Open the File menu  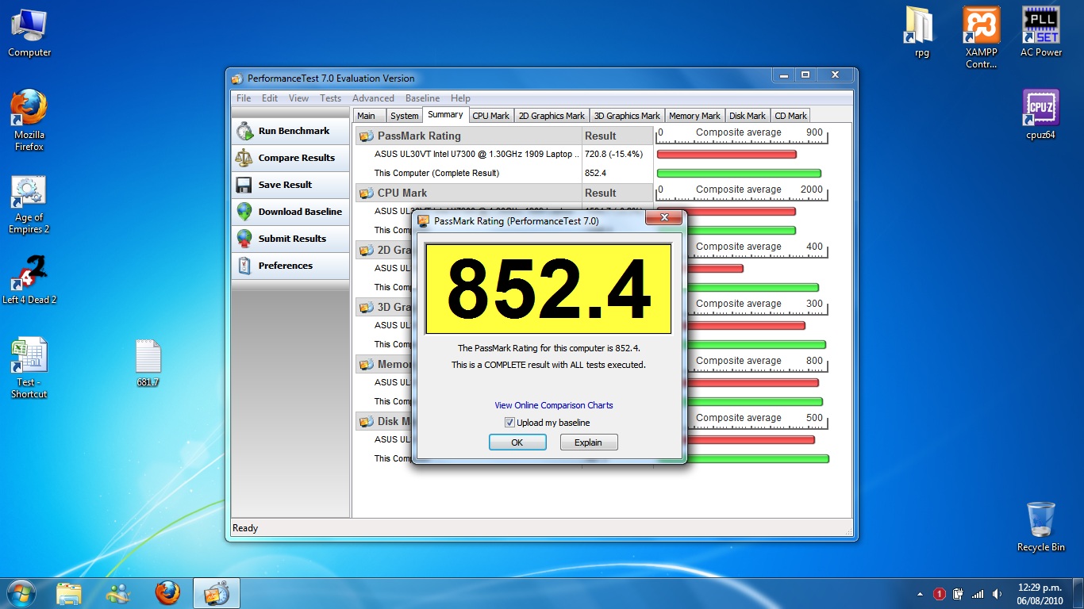click(244, 98)
